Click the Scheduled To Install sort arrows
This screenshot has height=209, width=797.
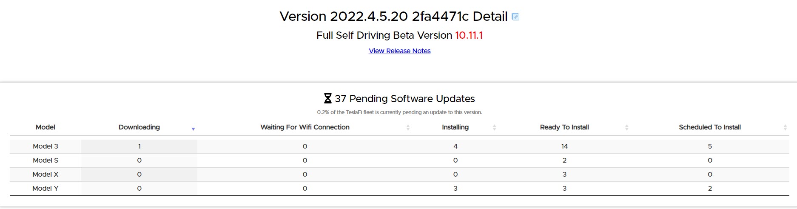[785, 127]
